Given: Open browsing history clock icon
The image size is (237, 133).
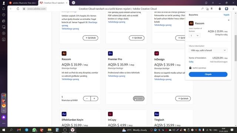Looking at the screenshot, I should [4, 15].
